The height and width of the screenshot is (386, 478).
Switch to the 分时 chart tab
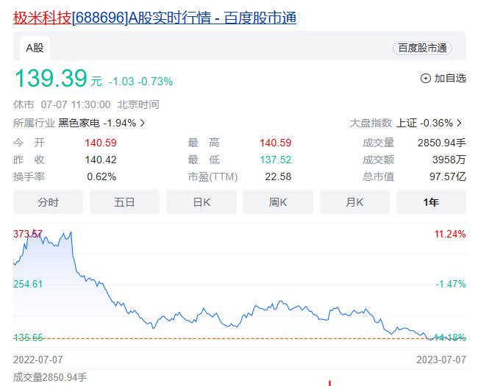click(x=48, y=202)
